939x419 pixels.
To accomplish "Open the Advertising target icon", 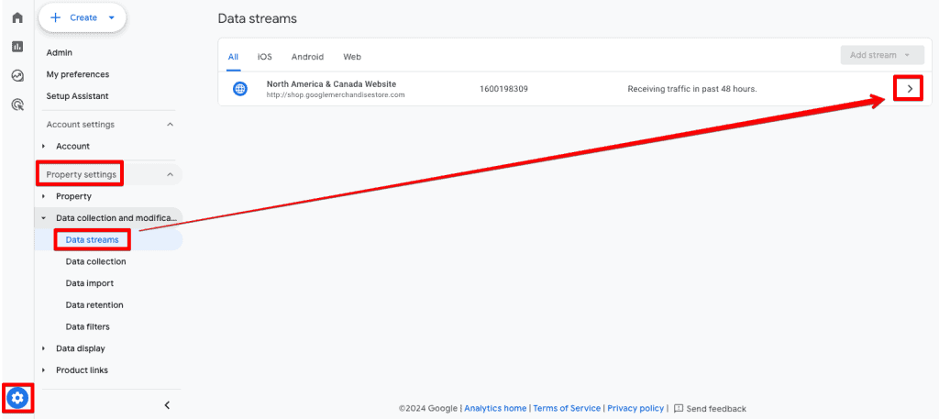I will pyautogui.click(x=17, y=105).
